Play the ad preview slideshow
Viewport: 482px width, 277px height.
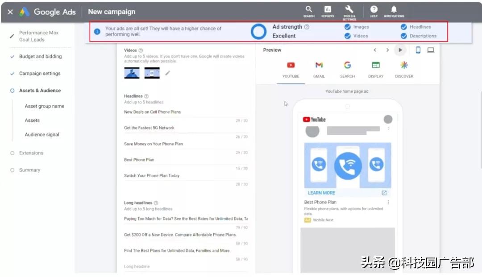point(400,50)
